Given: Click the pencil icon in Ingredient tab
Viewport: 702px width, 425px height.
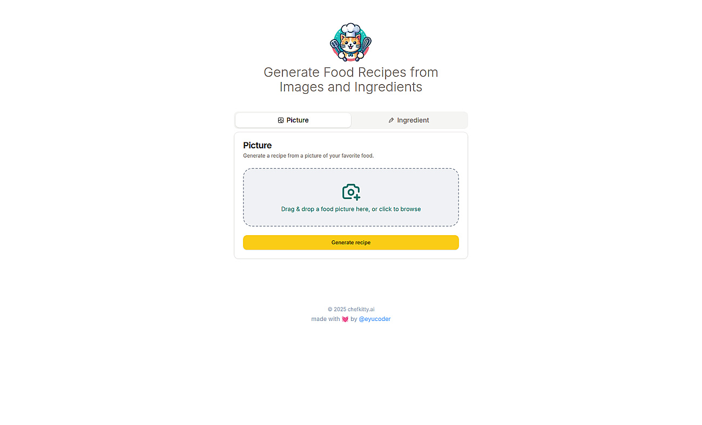Looking at the screenshot, I should [391, 120].
